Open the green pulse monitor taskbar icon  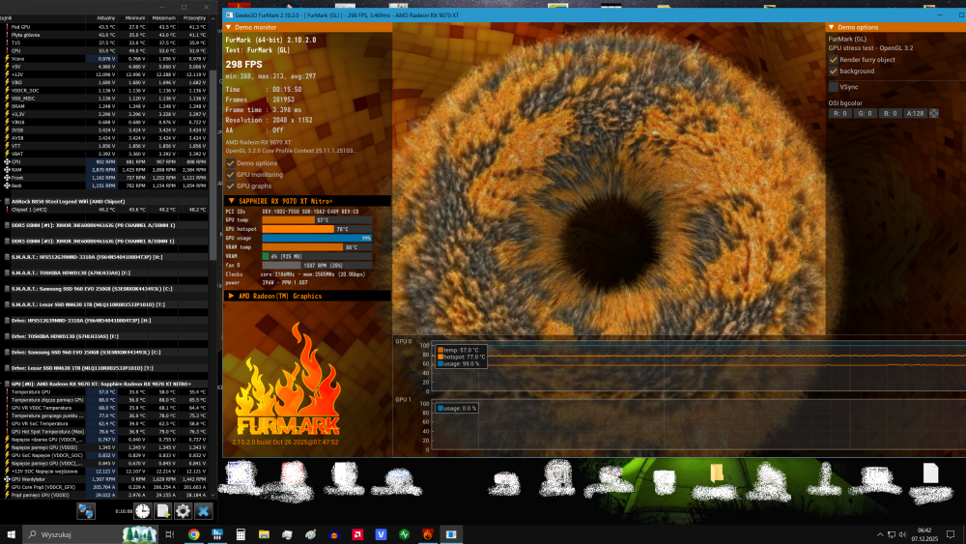coord(404,534)
